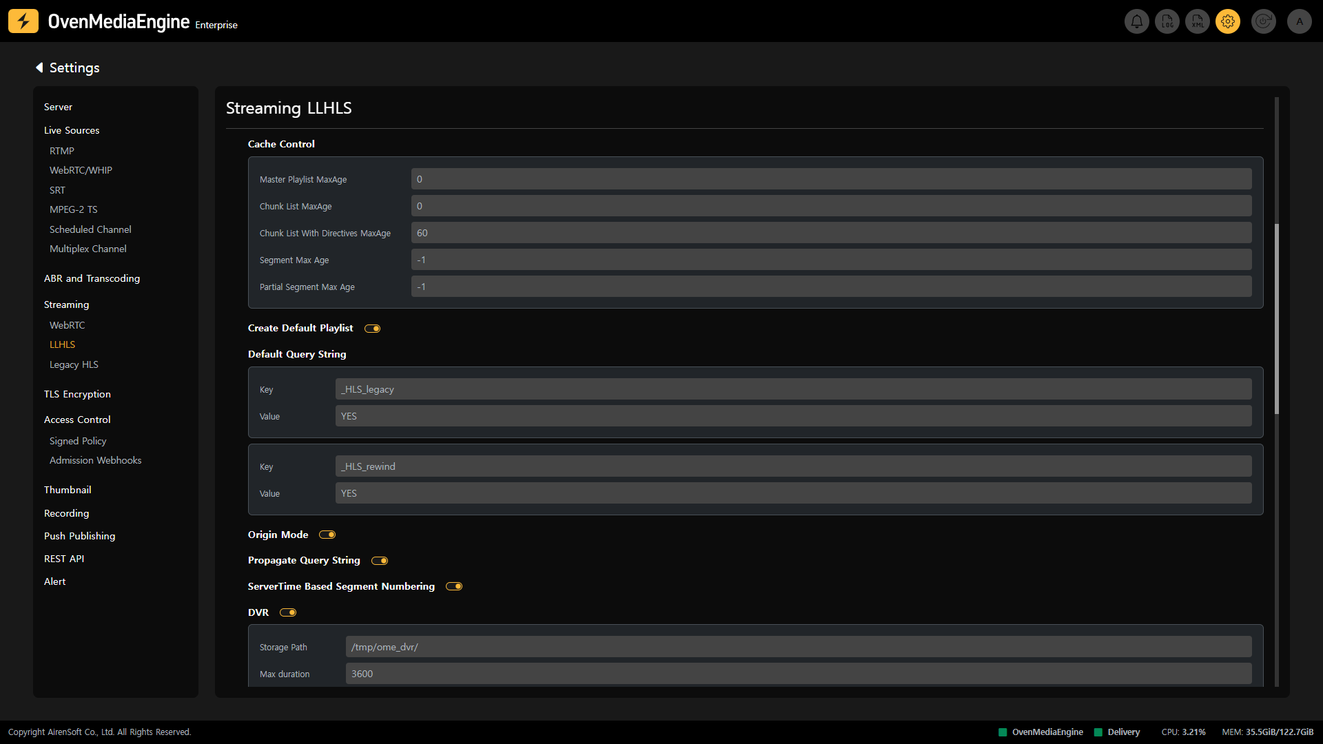
Task: Open the XML config file icon
Action: [x=1198, y=21]
